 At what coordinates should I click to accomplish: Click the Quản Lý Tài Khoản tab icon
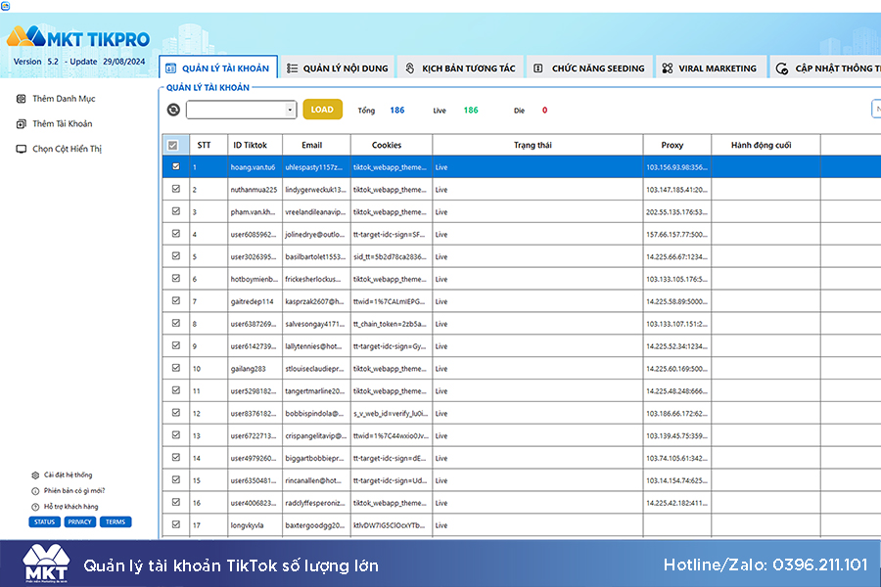170,68
